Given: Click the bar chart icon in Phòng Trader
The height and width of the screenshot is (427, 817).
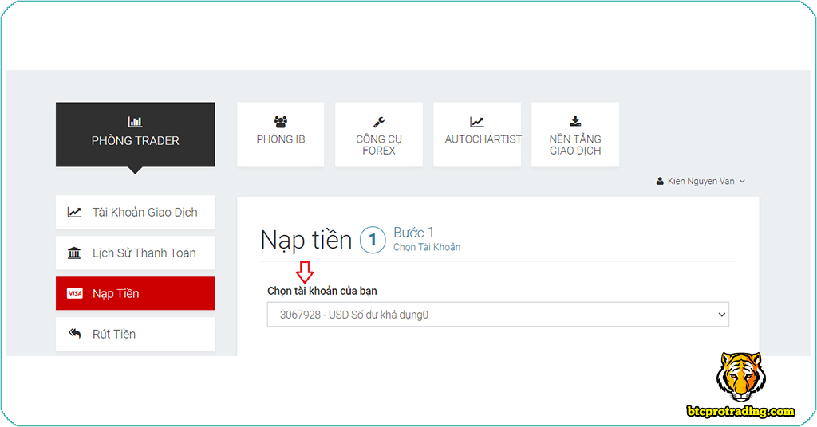Looking at the screenshot, I should (135, 122).
